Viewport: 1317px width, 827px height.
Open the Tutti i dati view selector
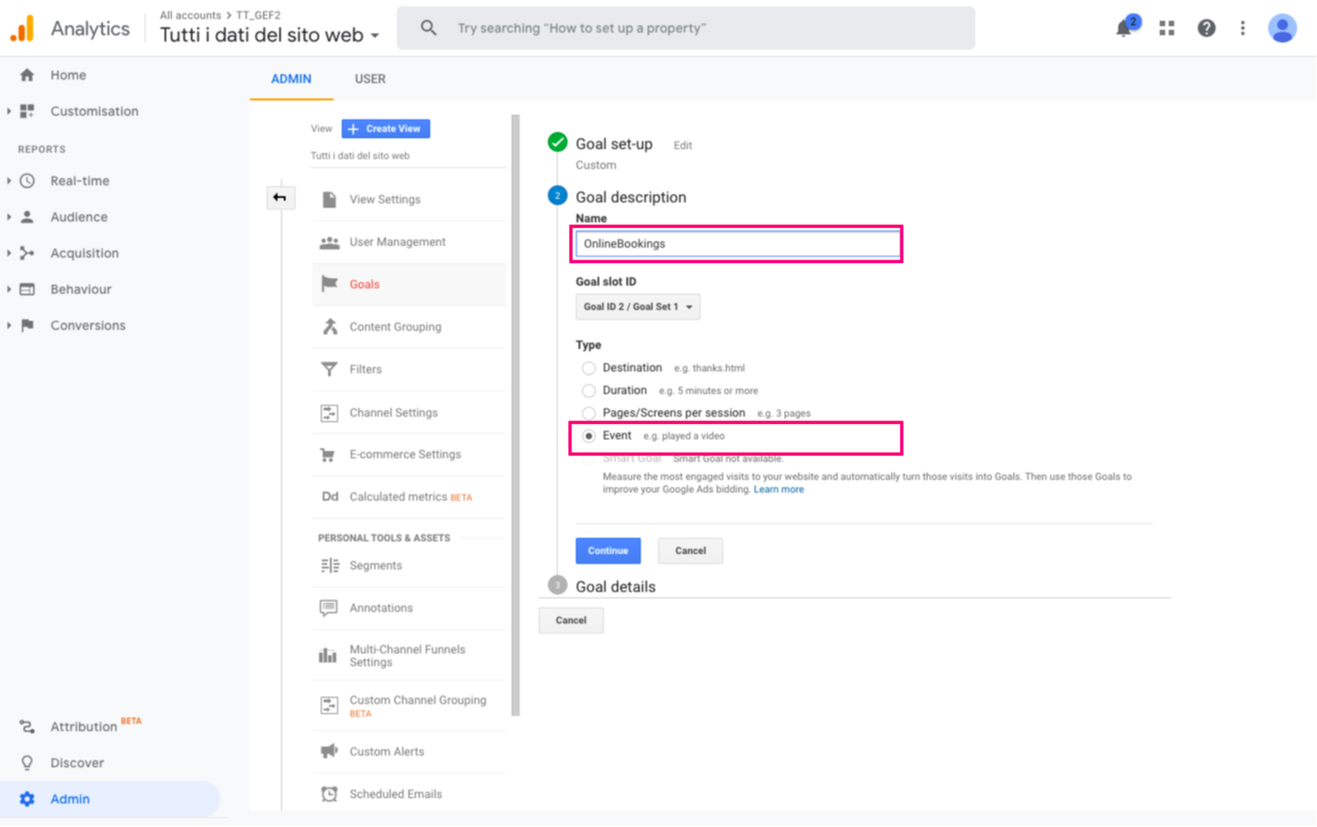tap(269, 35)
